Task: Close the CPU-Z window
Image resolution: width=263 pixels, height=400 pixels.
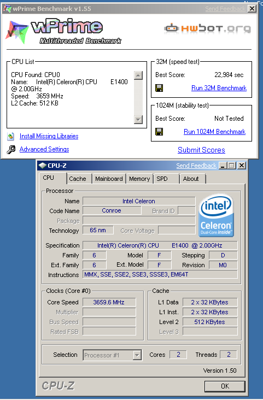Action: pos(242,166)
